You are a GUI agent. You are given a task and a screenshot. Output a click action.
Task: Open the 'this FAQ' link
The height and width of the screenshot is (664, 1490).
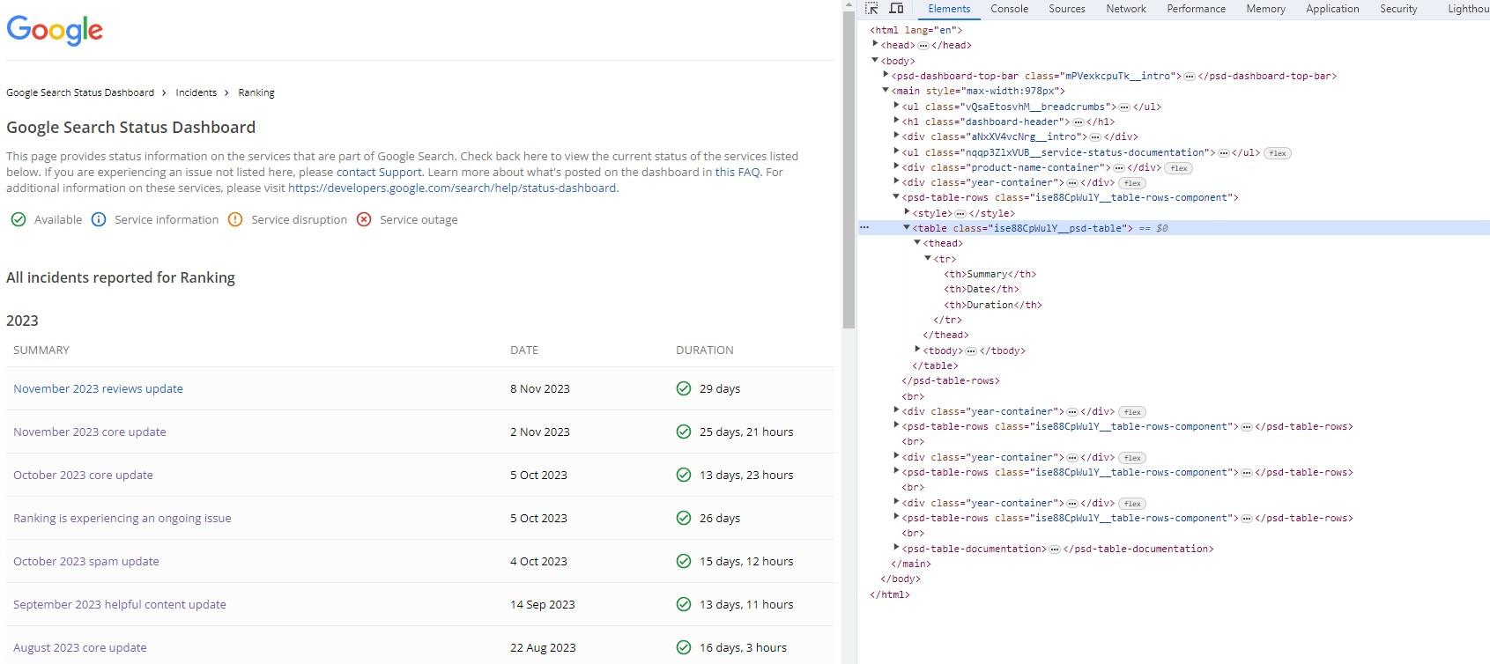[x=737, y=172]
